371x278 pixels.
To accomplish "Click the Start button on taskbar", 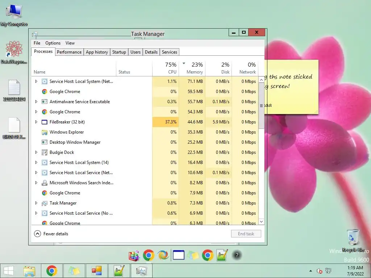I will 9,271.
